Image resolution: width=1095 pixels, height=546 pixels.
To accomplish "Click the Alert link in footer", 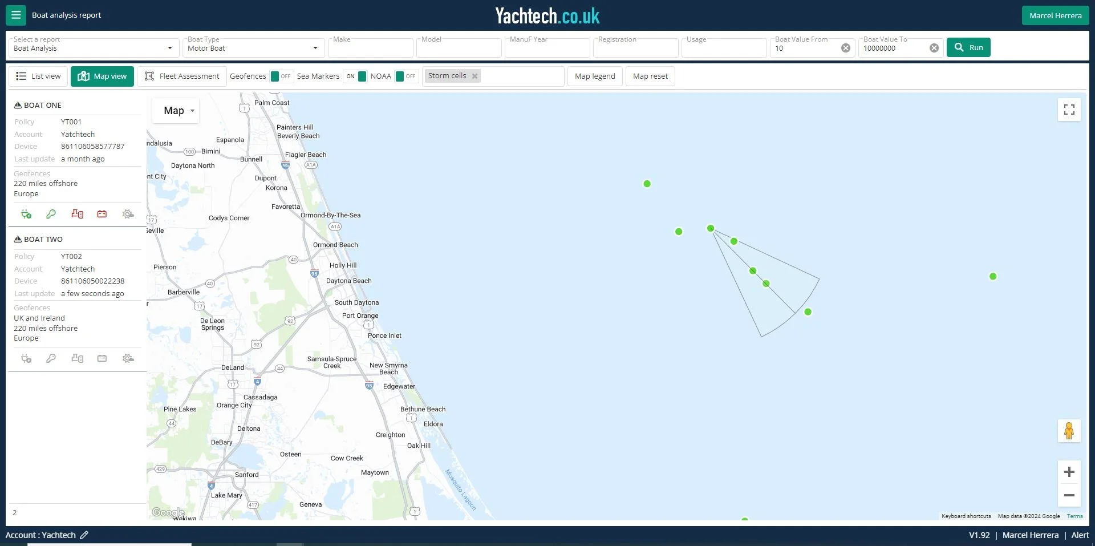I will tap(1080, 535).
